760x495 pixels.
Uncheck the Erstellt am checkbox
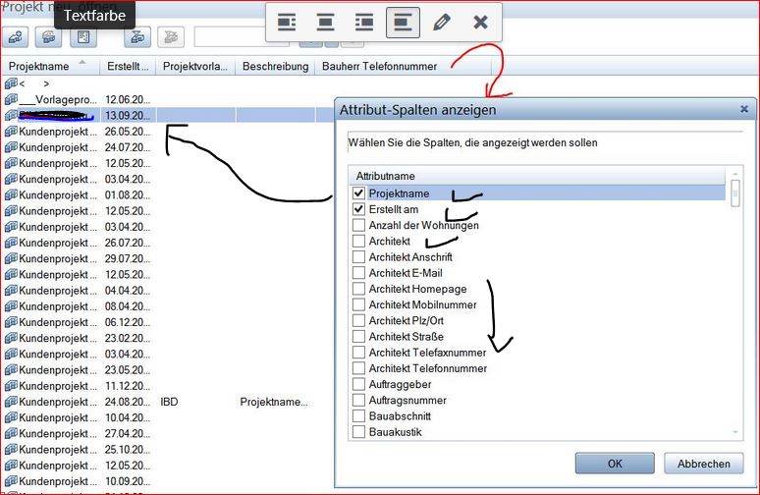pyautogui.click(x=358, y=209)
